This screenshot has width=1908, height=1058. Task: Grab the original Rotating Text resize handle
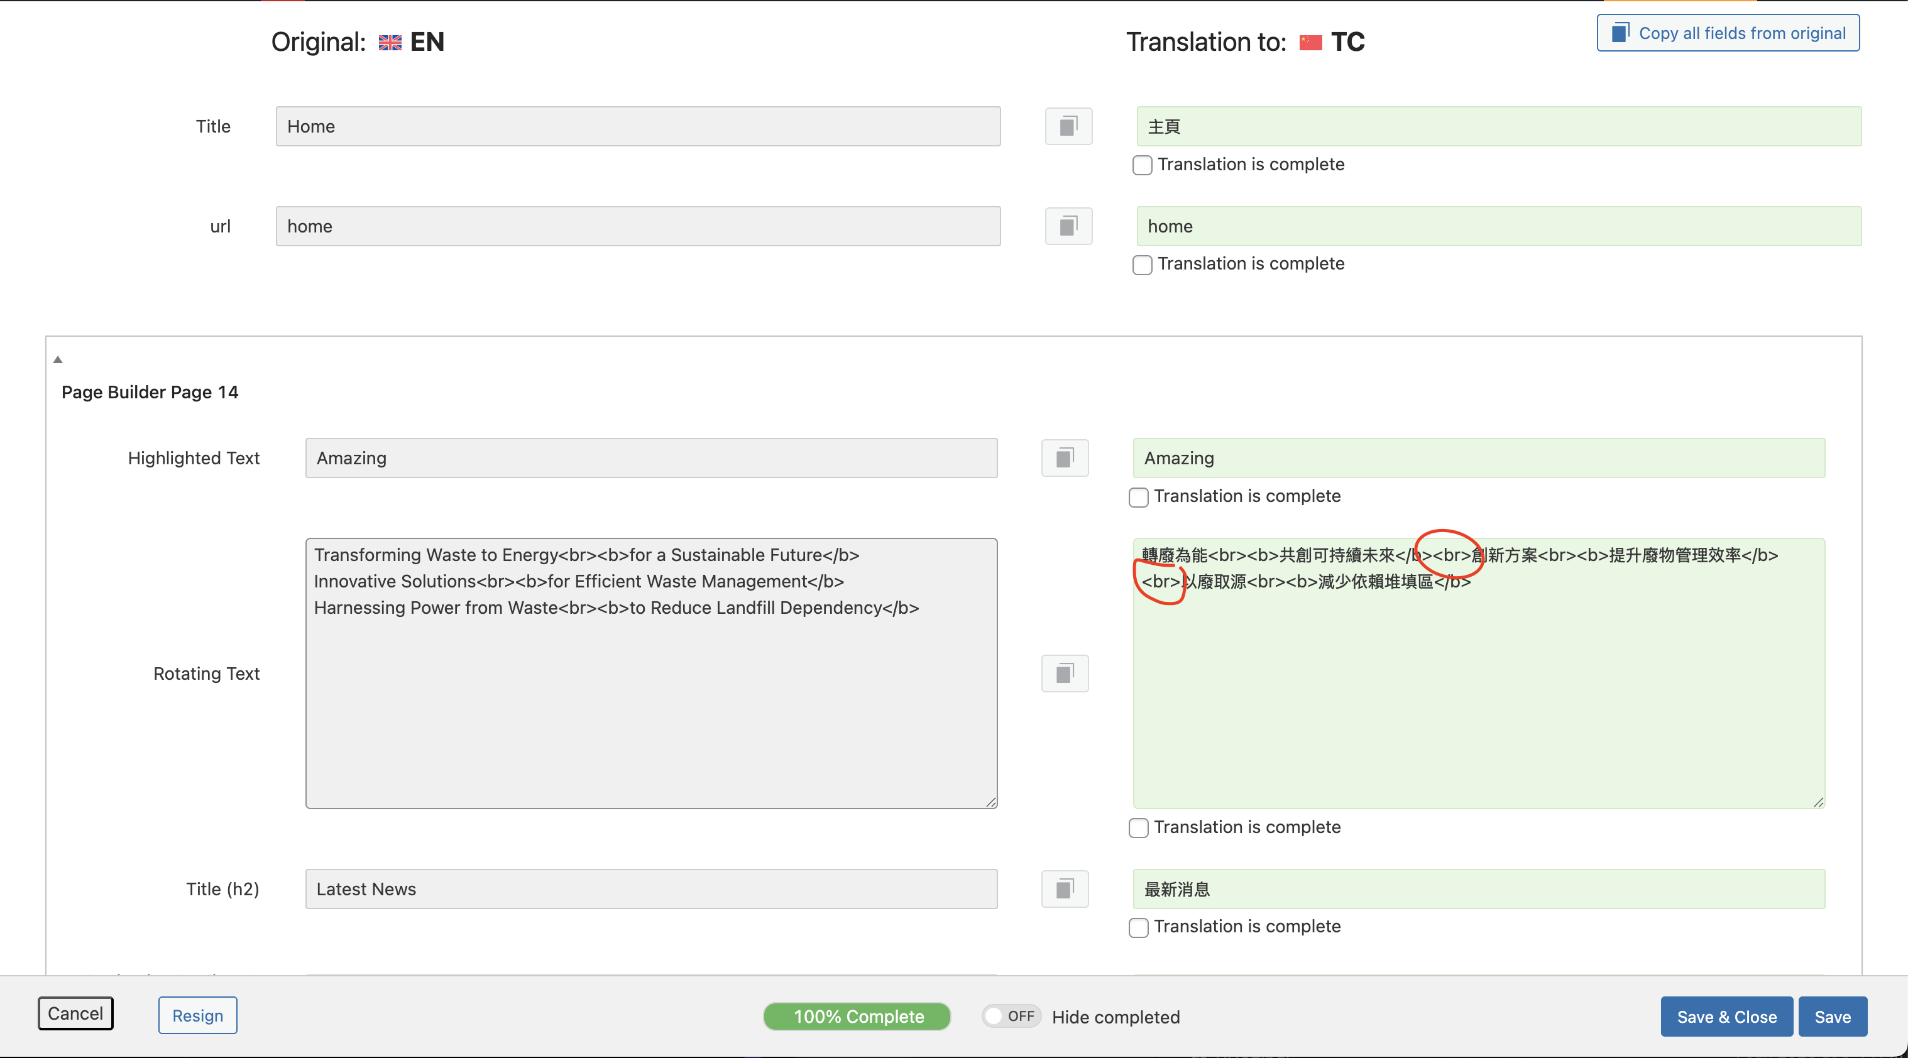(x=991, y=802)
